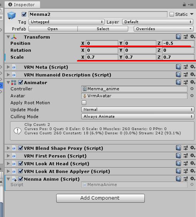Expand VRM Blend Shape Proxy foldout

tap(8, 148)
